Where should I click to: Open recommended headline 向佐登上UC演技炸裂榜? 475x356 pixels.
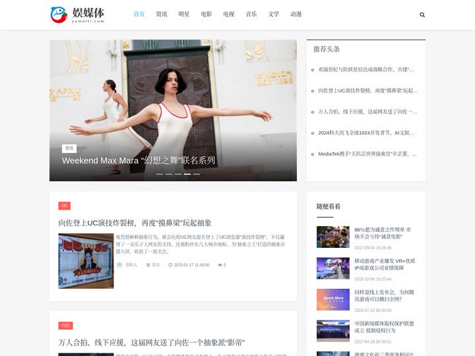click(x=367, y=90)
